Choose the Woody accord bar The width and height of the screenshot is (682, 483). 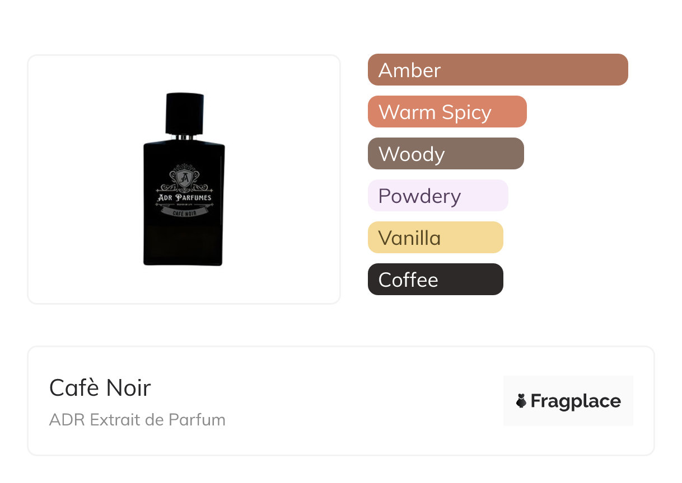click(445, 154)
